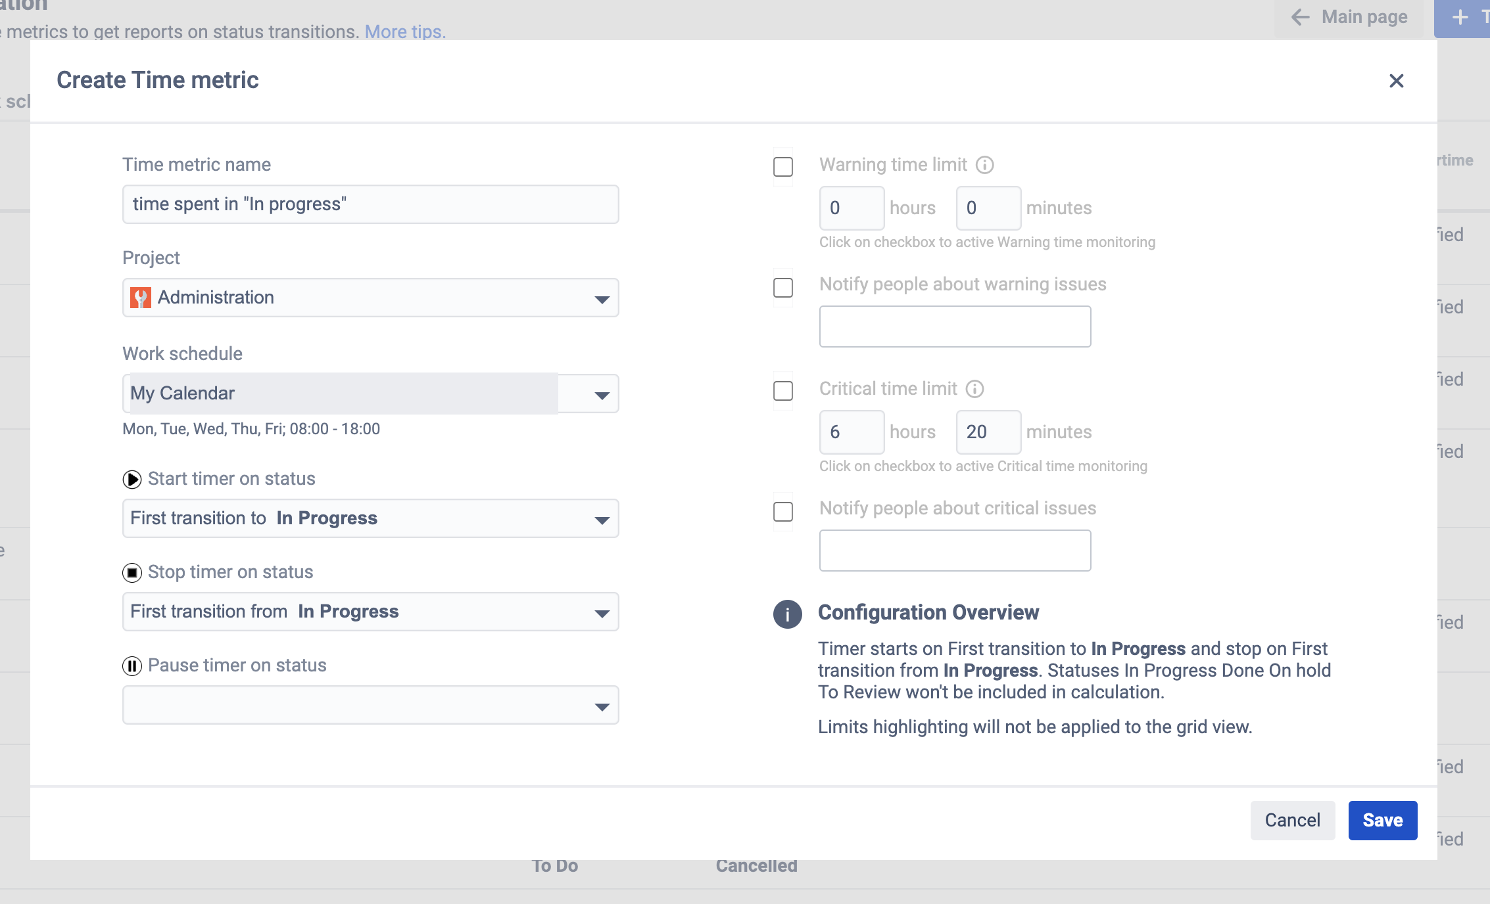This screenshot has height=904, width=1490.
Task: Check Notify people about critical issues
Action: pyautogui.click(x=783, y=512)
